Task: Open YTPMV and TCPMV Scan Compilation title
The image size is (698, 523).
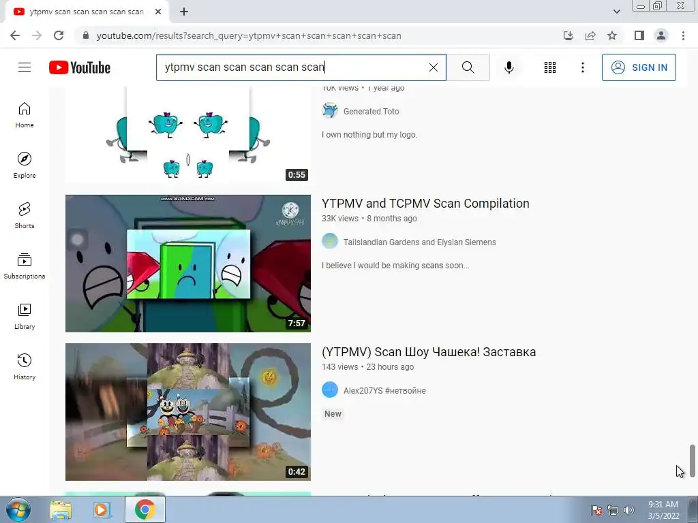Action: point(425,203)
